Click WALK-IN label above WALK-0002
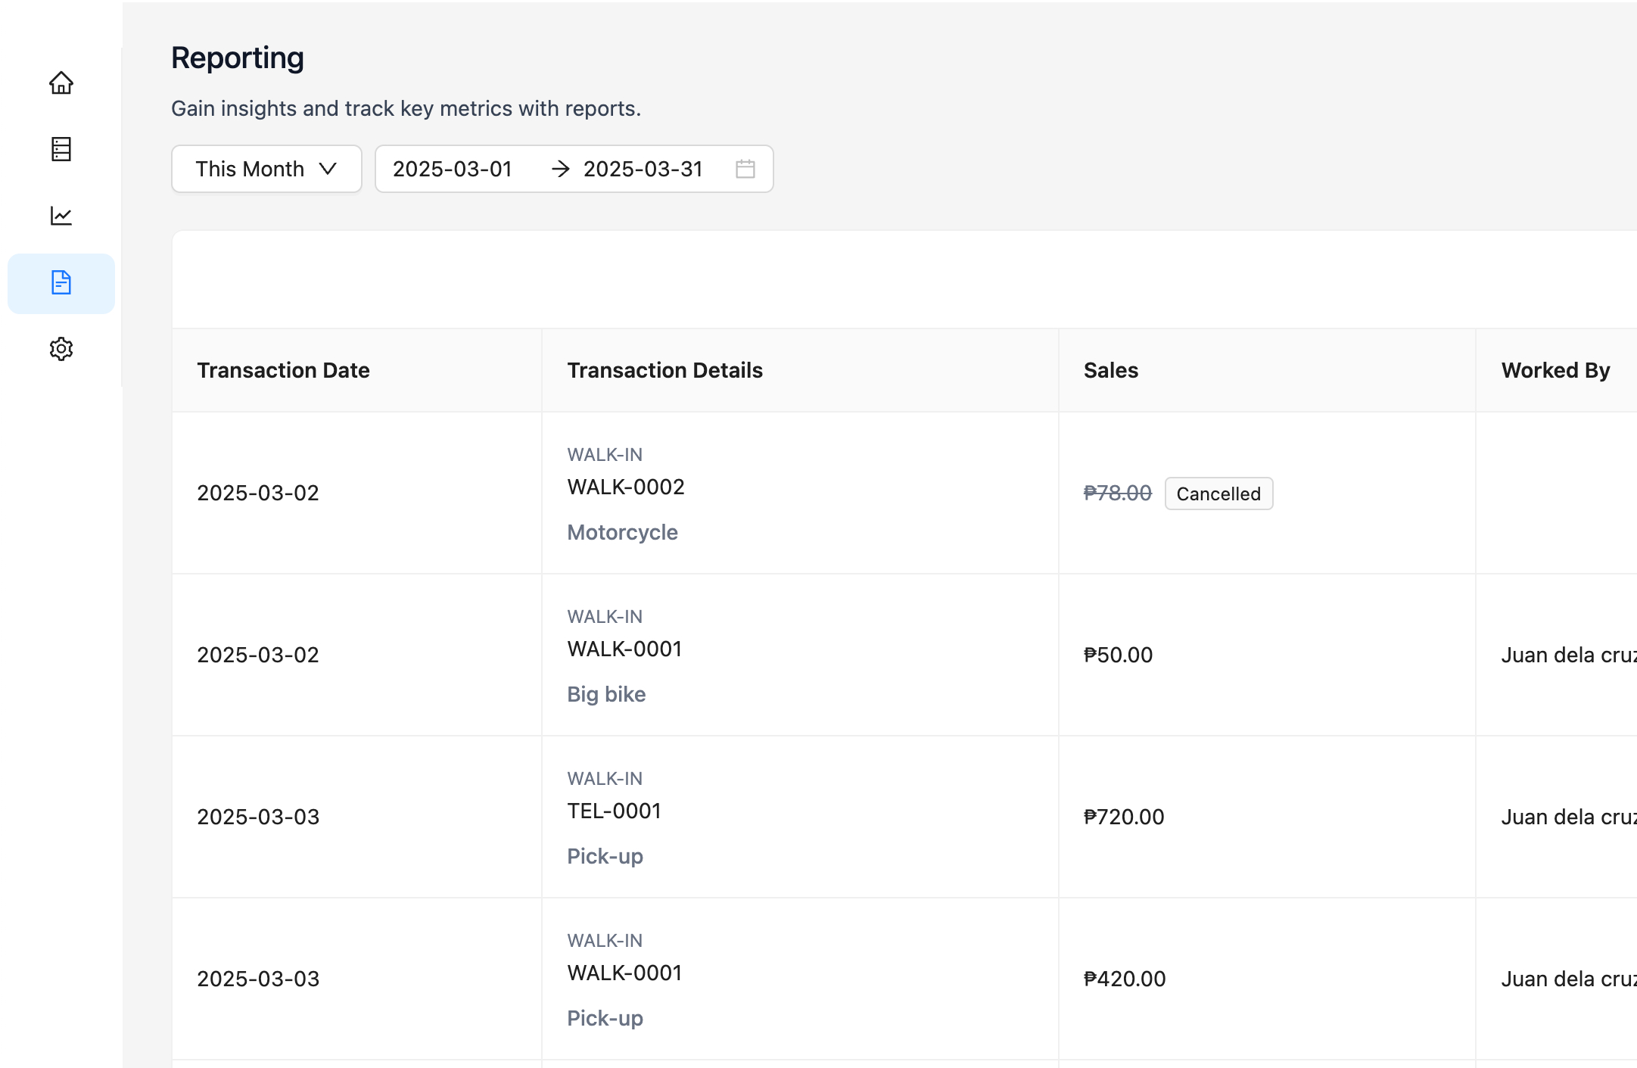Screen dimensions: 1637x1068 (x=605, y=455)
